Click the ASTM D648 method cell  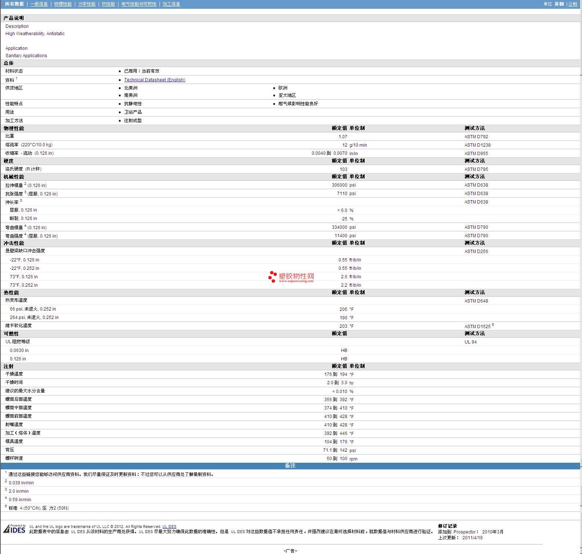click(476, 301)
